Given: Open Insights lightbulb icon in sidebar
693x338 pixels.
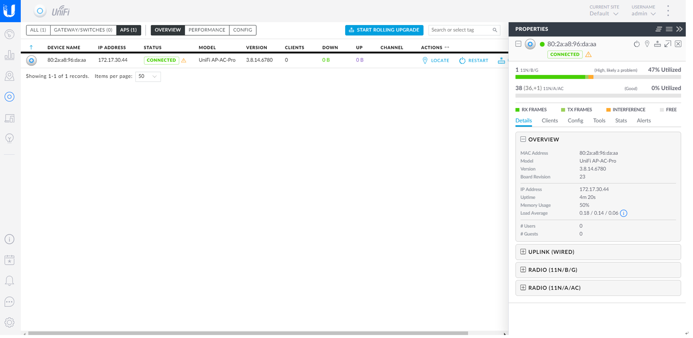Looking at the screenshot, I should 9,139.
